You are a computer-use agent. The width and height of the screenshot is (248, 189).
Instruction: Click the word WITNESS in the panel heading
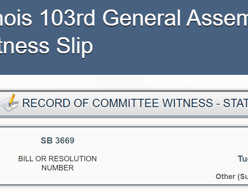(188, 103)
